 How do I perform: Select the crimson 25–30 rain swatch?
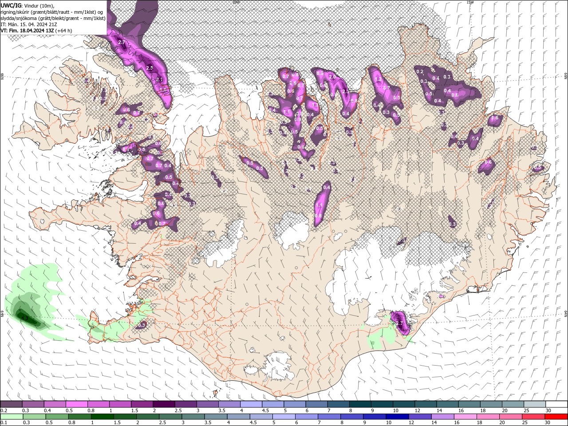[532, 417]
